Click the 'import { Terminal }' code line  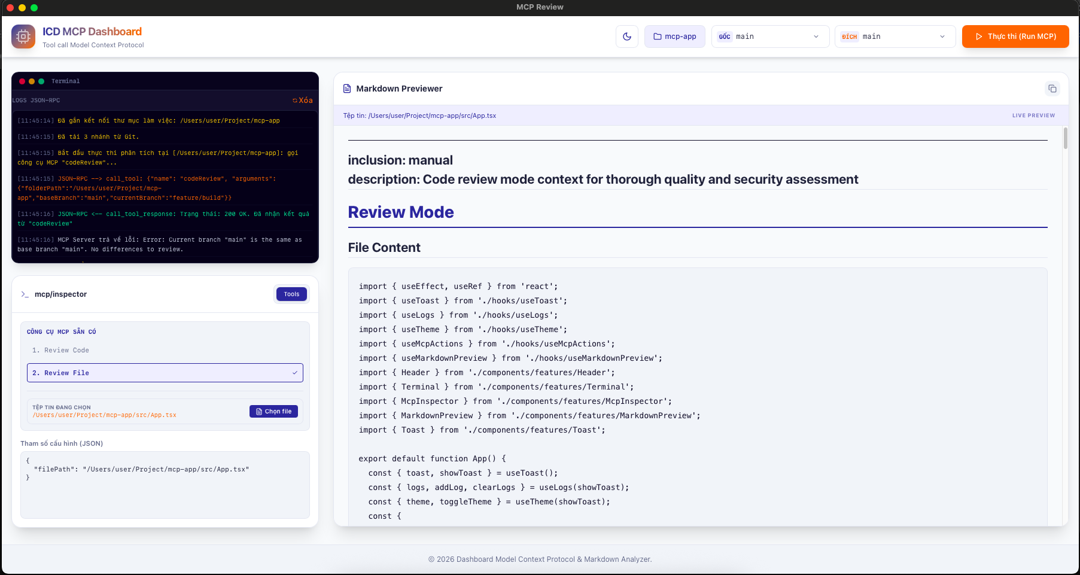496,387
